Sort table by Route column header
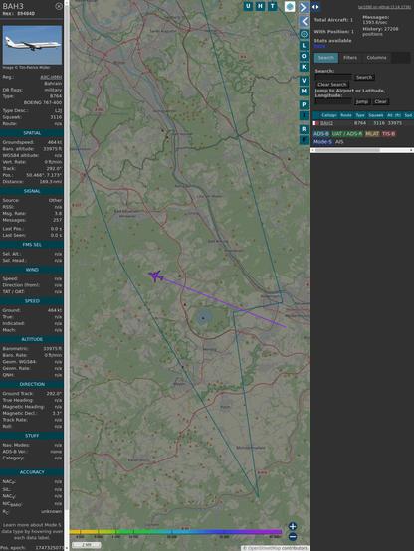This screenshot has width=414, height=551. [346, 115]
